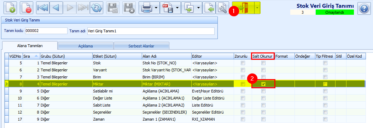The width and height of the screenshot is (373, 128).
Task: Open dropdown arrow next to PDF icon
Action: (177, 8)
